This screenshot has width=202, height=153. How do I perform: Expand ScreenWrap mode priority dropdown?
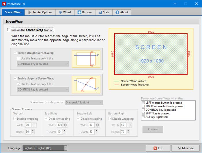(83, 102)
